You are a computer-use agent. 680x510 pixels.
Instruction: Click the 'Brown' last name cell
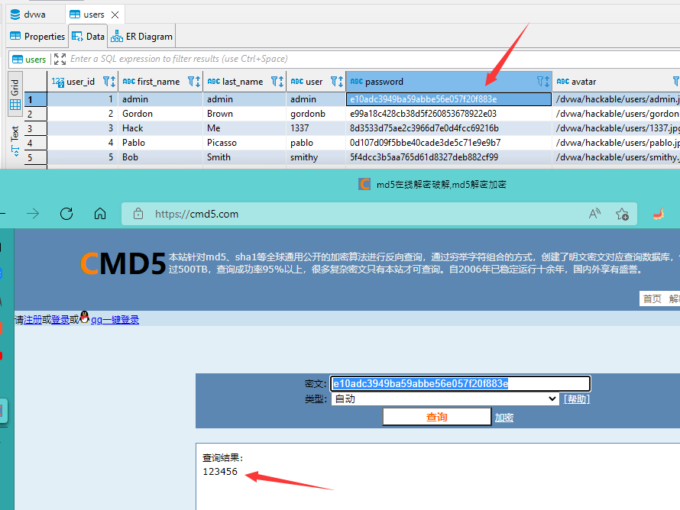[x=244, y=114]
